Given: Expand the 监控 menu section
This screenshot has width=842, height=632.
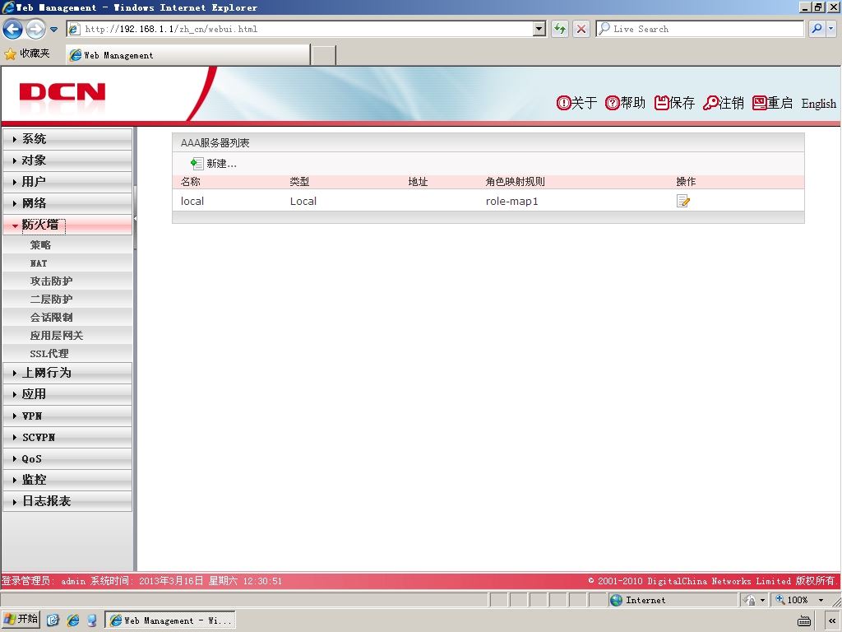Looking at the screenshot, I should point(67,480).
